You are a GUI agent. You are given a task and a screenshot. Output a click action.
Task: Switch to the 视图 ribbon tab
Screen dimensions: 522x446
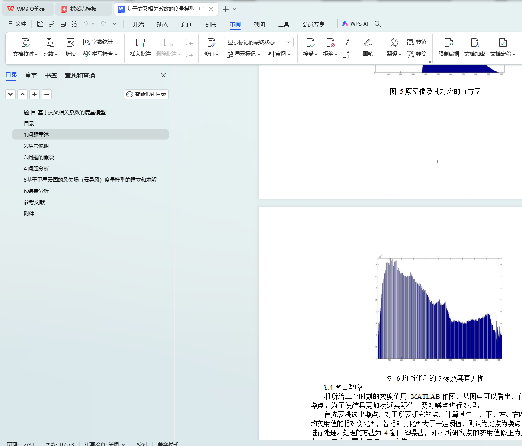click(259, 24)
